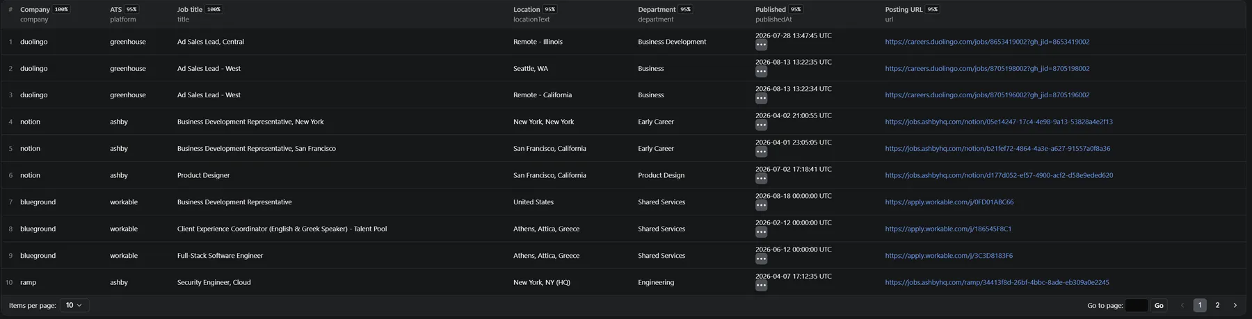The height and width of the screenshot is (319, 1252).
Task: Open ellipsis menu for 2026-08-13 13:22:35 published date
Action: 761,72
